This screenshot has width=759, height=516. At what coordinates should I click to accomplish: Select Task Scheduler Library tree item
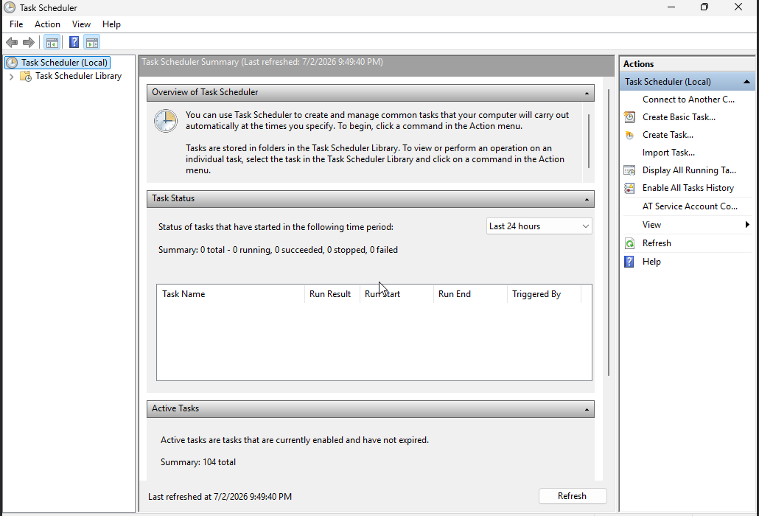[78, 76]
